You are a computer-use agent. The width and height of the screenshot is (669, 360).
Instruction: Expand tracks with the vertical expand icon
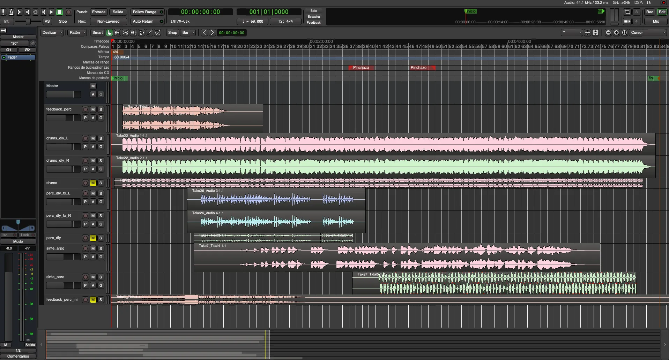point(595,32)
